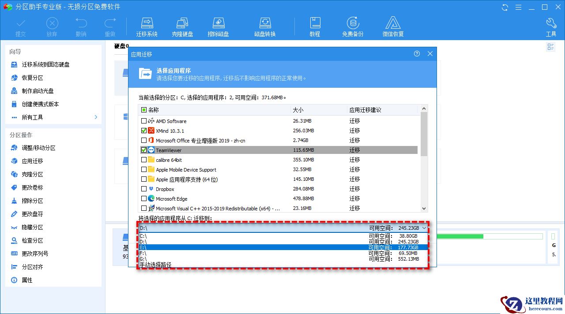Enable the Dropbox checkbox
This screenshot has width=565, height=314.
click(143, 189)
